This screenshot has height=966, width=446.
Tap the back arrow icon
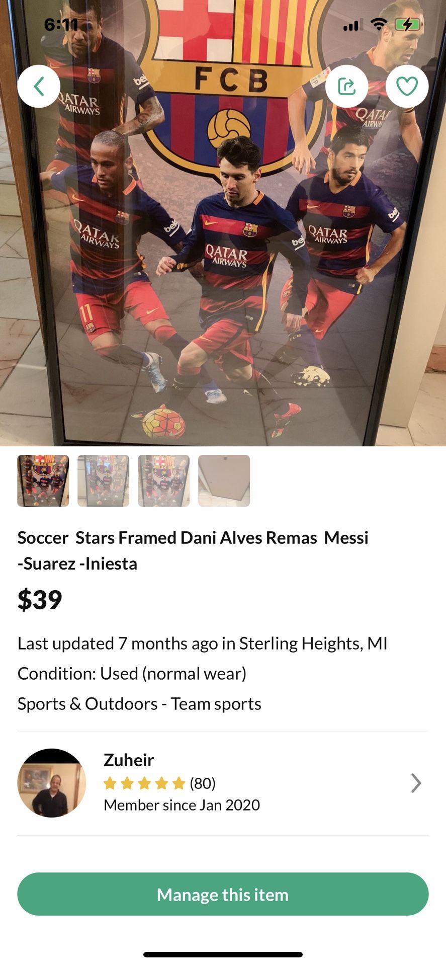[39, 87]
